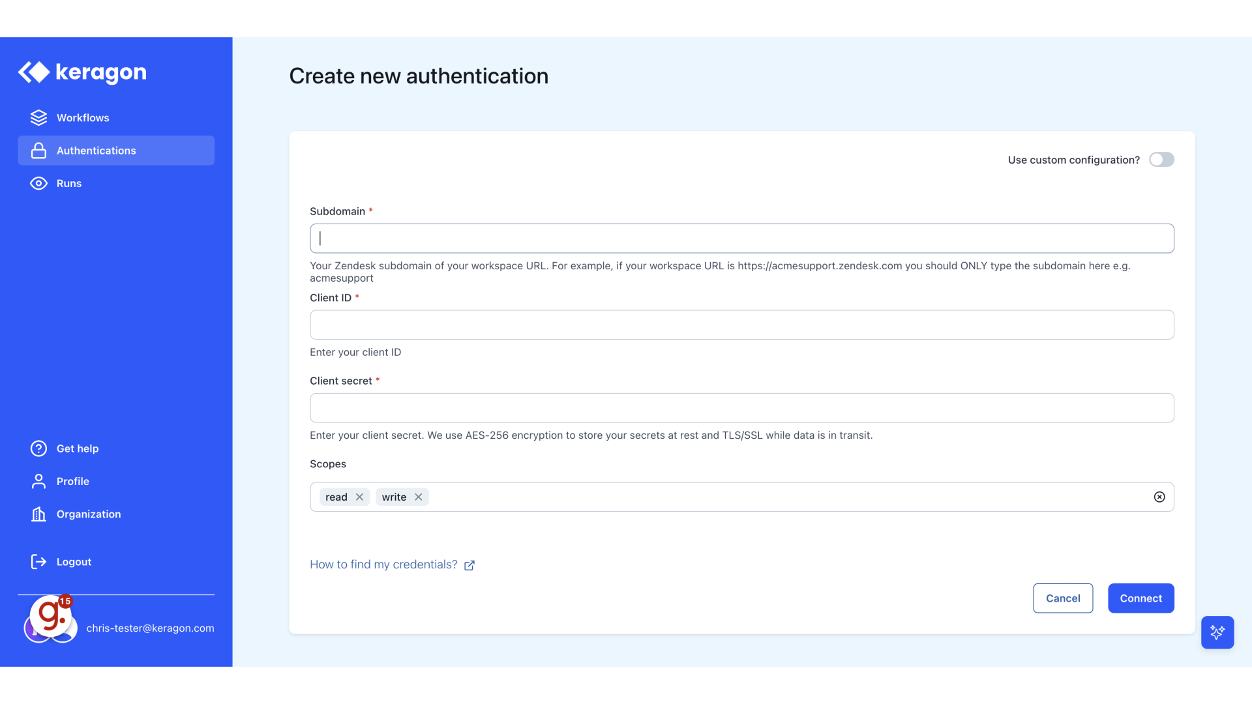Click the 'read' scope tag label
The width and height of the screenshot is (1252, 704).
point(336,497)
